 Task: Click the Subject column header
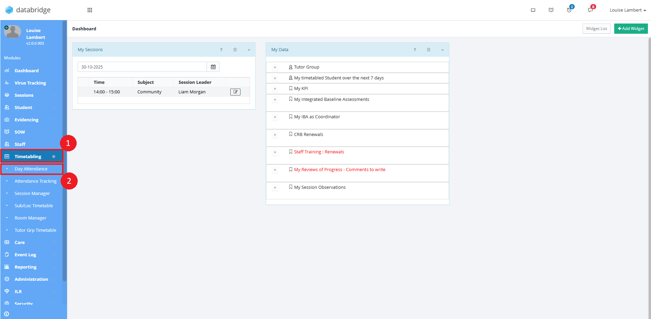[x=145, y=82]
